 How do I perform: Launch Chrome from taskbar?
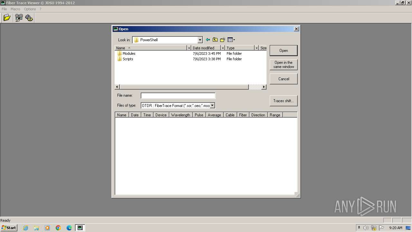point(58,228)
